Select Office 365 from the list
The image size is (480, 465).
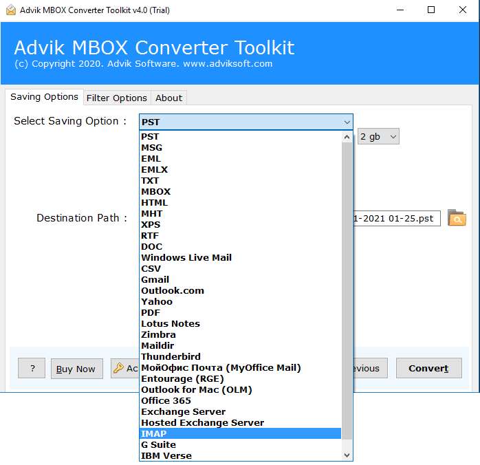(240, 401)
